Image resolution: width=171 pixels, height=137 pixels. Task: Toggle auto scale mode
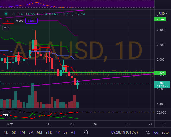pos(165,132)
